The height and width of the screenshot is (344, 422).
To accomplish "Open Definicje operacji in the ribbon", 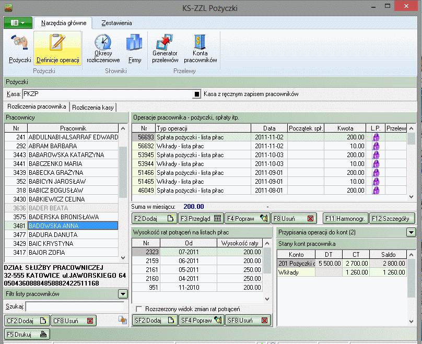I will click(57, 49).
